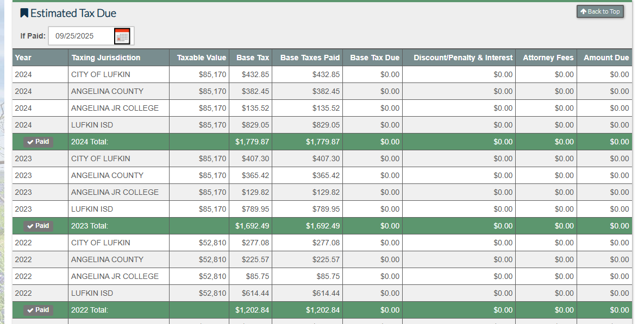Click the 2023 Paid badge

[x=38, y=226]
